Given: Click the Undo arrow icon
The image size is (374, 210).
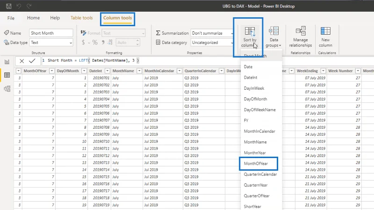Looking at the screenshot, I should [19, 6].
